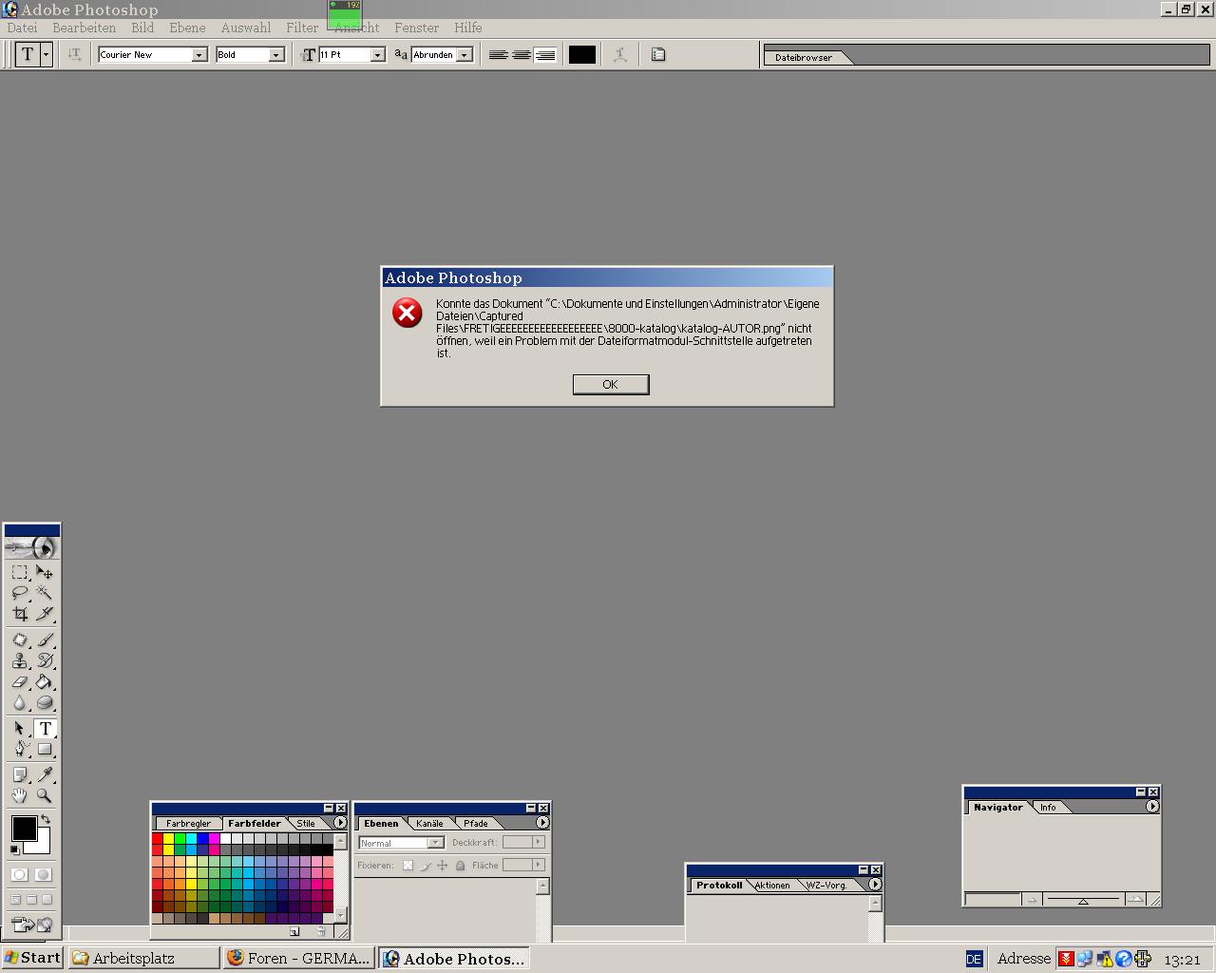Select the Notes tool
1216x973 pixels.
pyautogui.click(x=19, y=775)
